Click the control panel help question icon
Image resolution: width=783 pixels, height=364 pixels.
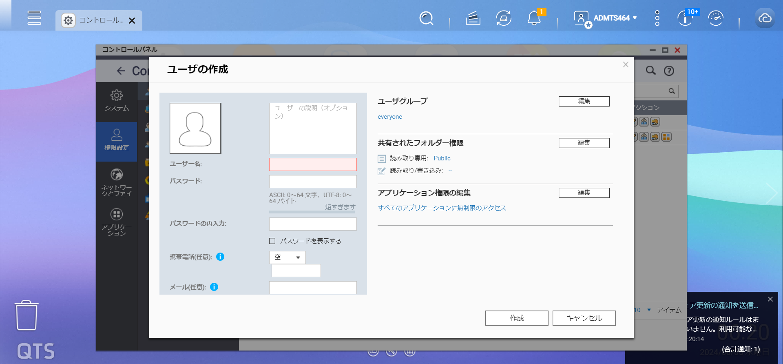click(x=669, y=71)
